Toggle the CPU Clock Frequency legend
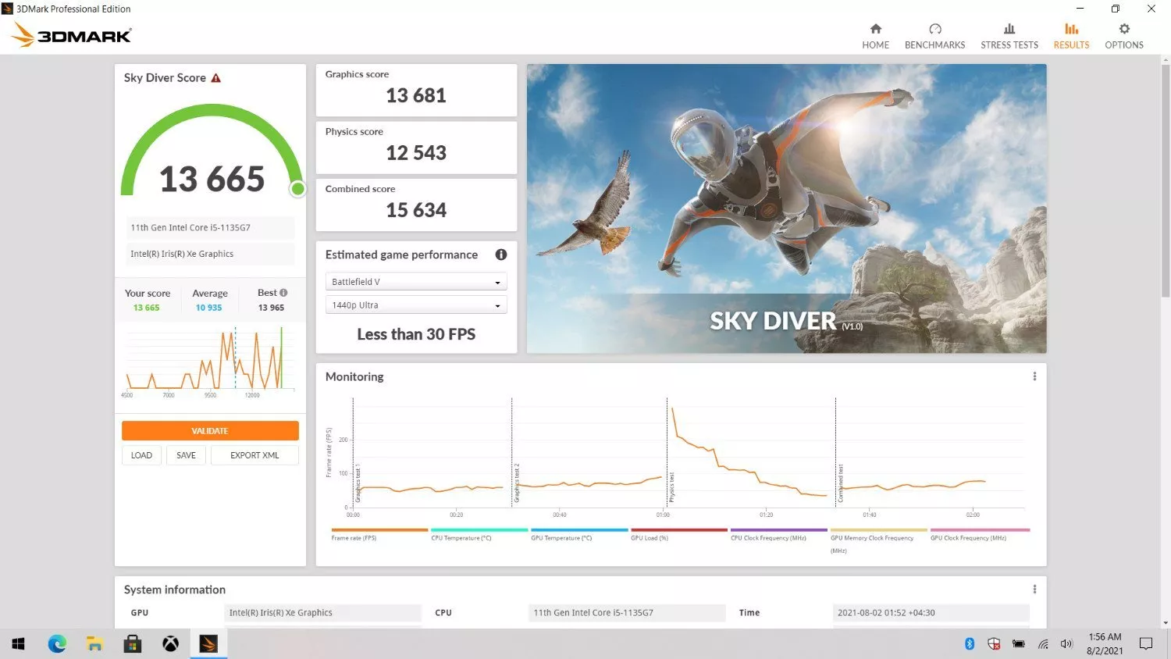The width and height of the screenshot is (1171, 659). 779,535
